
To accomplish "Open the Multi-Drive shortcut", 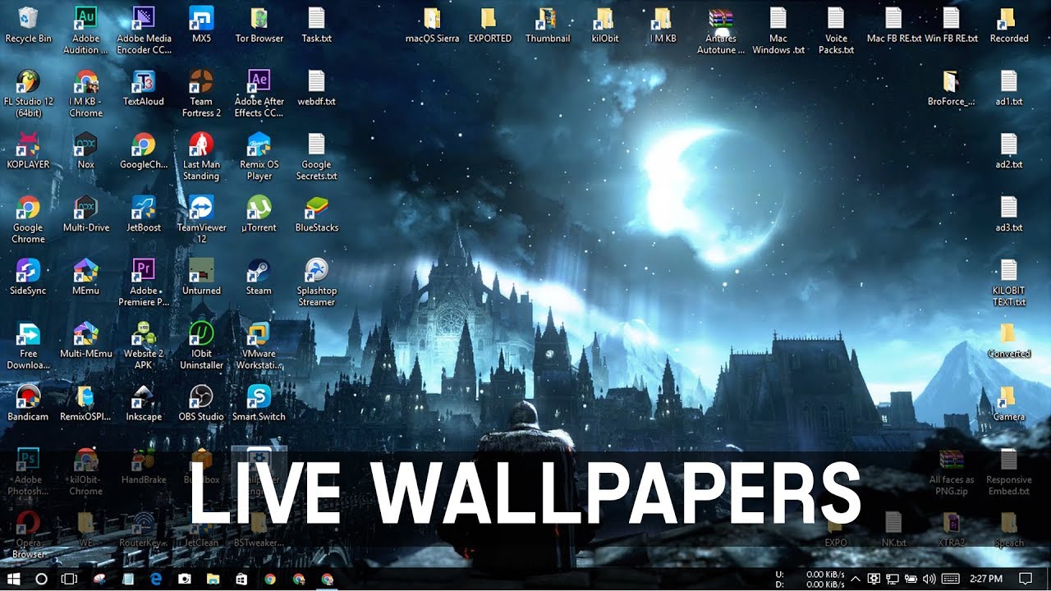I will coord(85,214).
